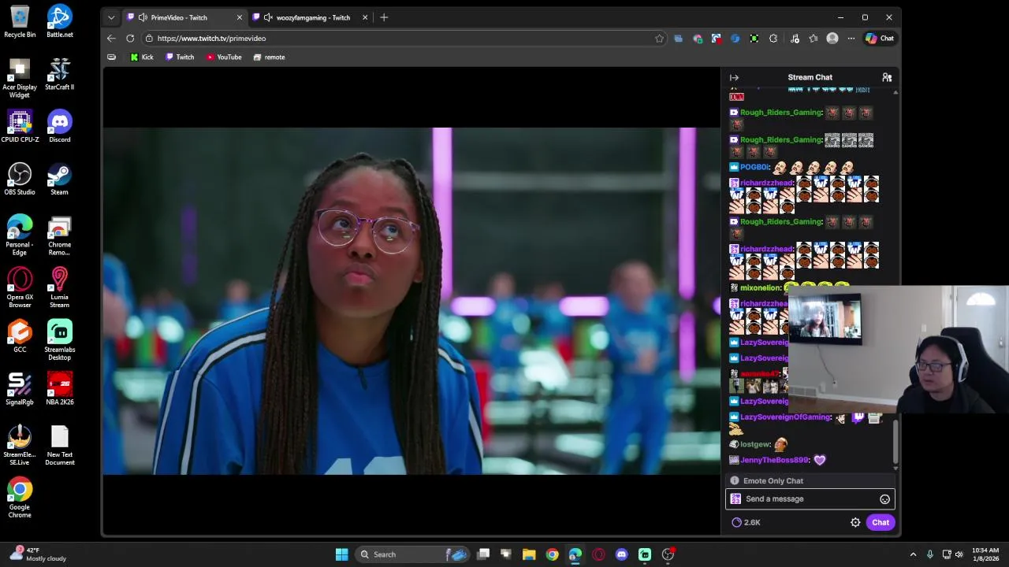
Task: Open a new browser tab
Action: point(384,17)
